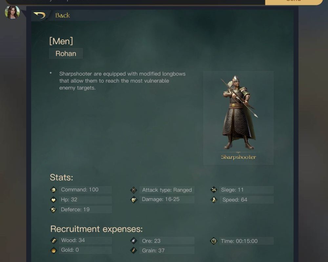Click the Ore resource icon
Screen dimensions: 328x262
[134, 241]
